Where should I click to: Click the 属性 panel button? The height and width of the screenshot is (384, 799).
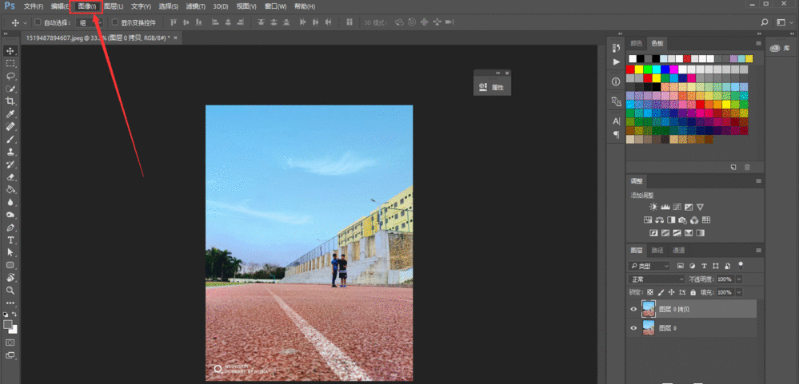pyautogui.click(x=492, y=87)
